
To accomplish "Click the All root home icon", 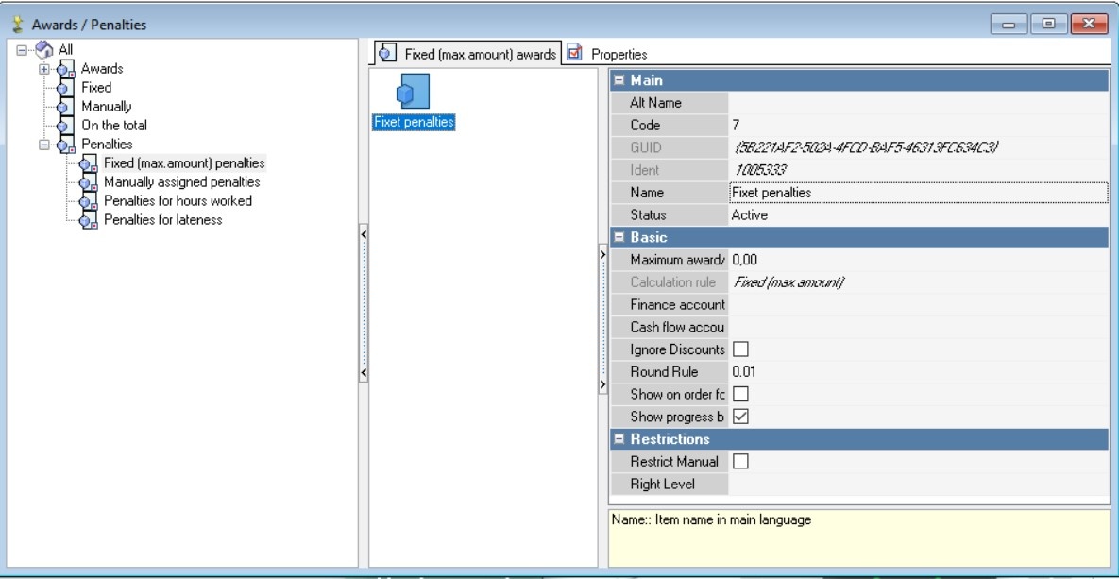I will click(44, 50).
